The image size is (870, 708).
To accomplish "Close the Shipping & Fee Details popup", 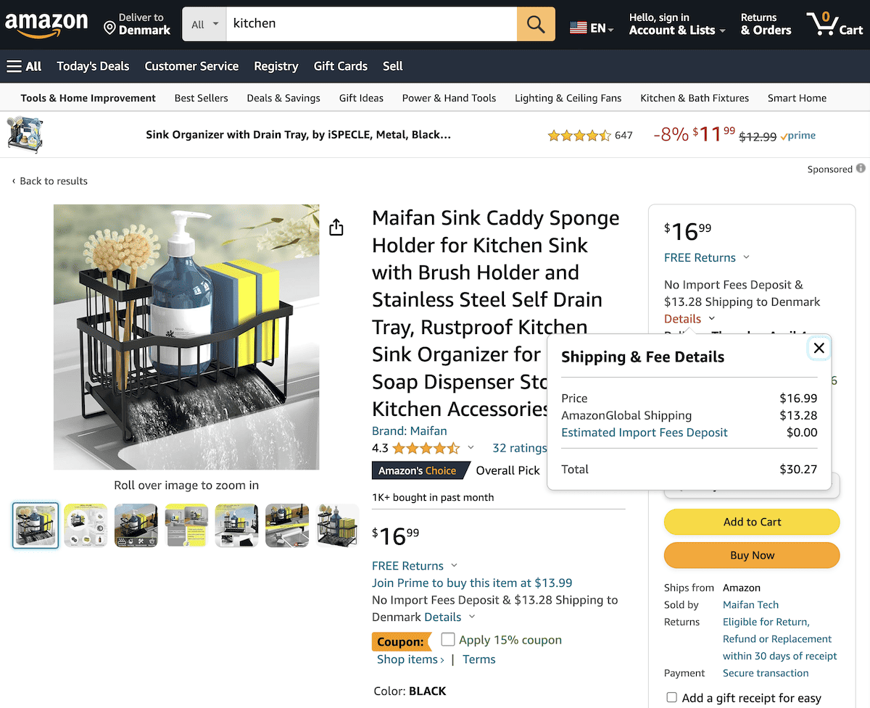I will click(x=819, y=348).
